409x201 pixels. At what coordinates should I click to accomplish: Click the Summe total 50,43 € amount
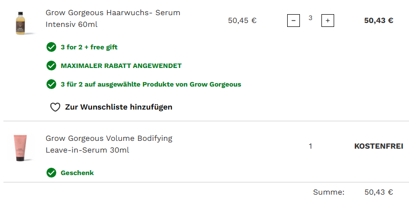tap(379, 192)
